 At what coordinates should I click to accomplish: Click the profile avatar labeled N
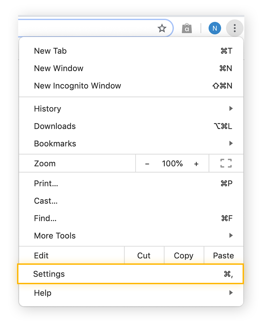click(215, 28)
